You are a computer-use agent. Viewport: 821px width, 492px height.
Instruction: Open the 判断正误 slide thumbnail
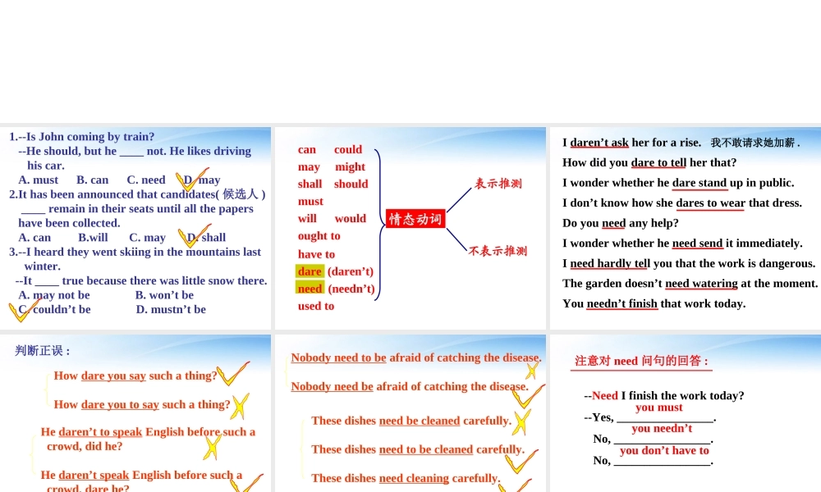coord(135,413)
